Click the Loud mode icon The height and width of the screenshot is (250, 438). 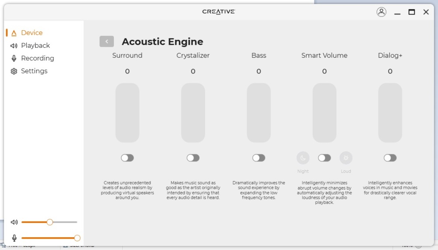[346, 158]
